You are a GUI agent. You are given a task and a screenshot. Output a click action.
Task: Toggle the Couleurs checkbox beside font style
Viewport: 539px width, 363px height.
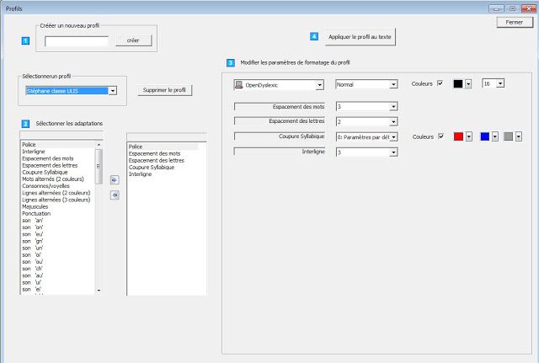coord(440,83)
